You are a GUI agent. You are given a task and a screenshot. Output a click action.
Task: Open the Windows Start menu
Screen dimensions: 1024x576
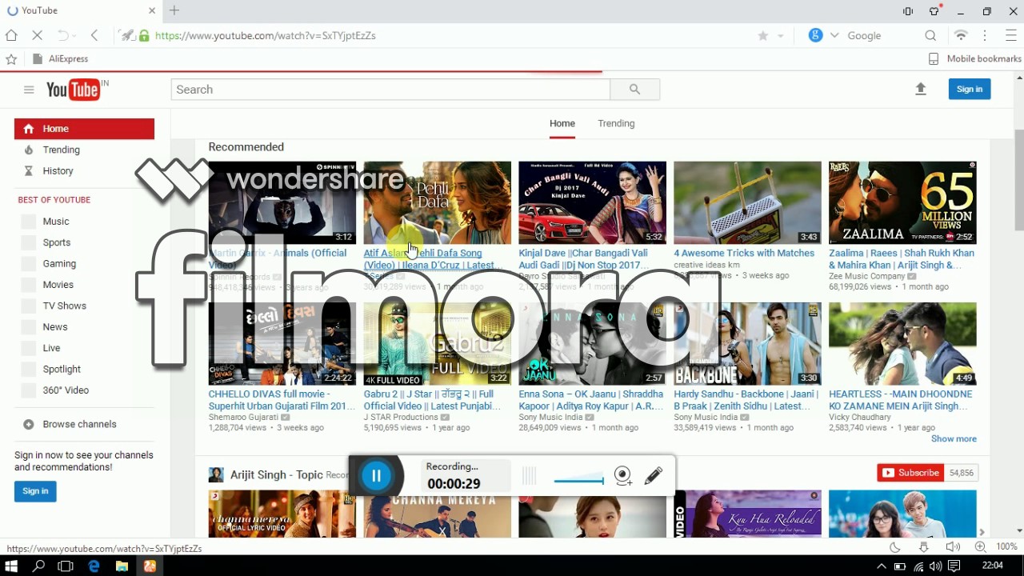point(11,566)
